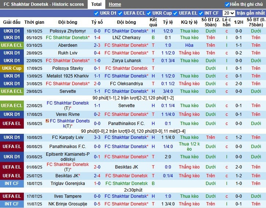Click INT CF badge in Triglav Gorenjska row
Screen dimensions: 266x208
[x=12, y=184]
